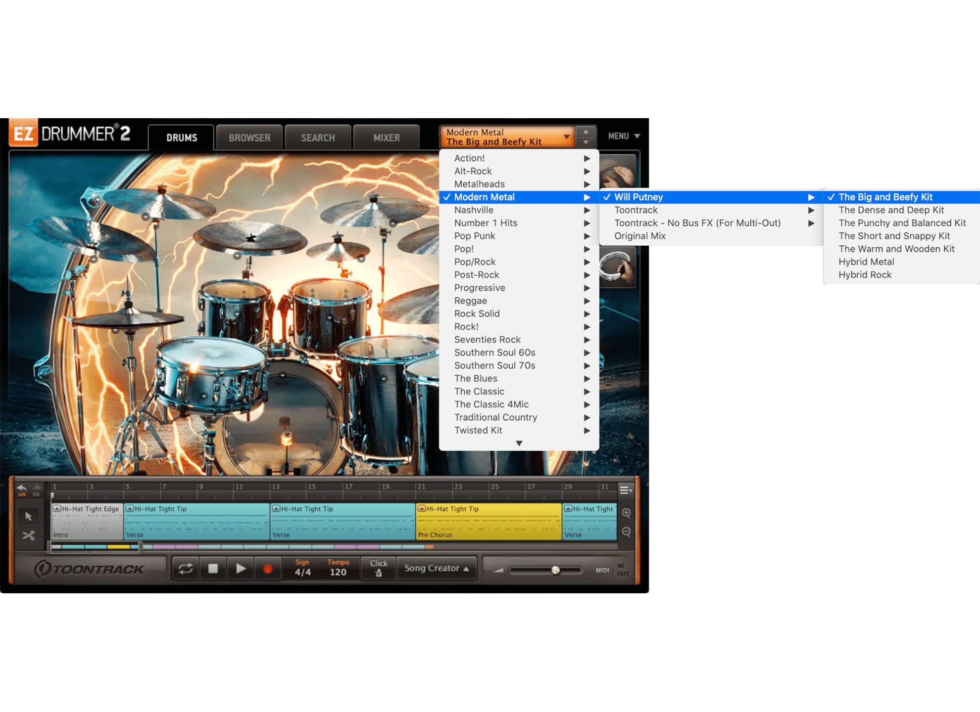980x712 pixels.
Task: Zoom in on the song track
Action: pos(626,513)
